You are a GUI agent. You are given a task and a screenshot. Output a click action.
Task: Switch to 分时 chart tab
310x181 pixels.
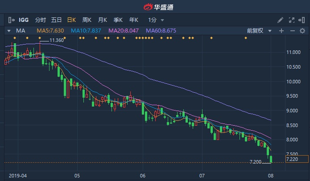pyautogui.click(x=40, y=20)
